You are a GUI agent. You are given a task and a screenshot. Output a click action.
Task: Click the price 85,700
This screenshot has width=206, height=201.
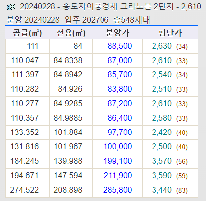[120, 74]
